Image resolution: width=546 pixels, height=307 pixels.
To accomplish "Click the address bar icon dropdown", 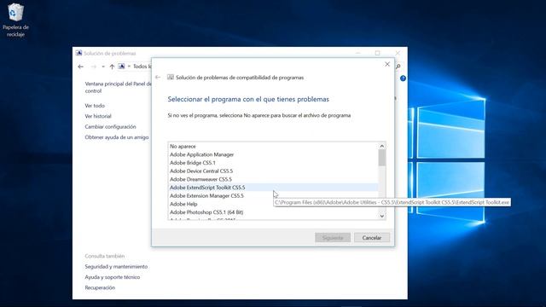I will [129, 67].
